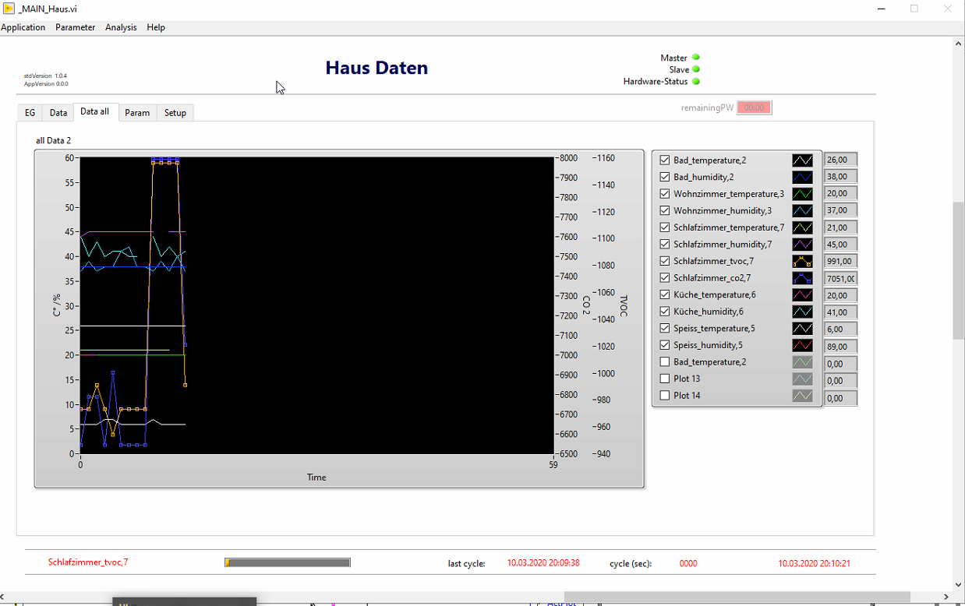The height and width of the screenshot is (606, 965).
Task: Toggle Schlafzimmer_humidity,7 checkbox
Action: coord(665,244)
